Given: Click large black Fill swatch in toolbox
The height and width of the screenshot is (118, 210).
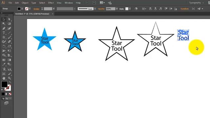Looking at the screenshot, I should [4, 84].
